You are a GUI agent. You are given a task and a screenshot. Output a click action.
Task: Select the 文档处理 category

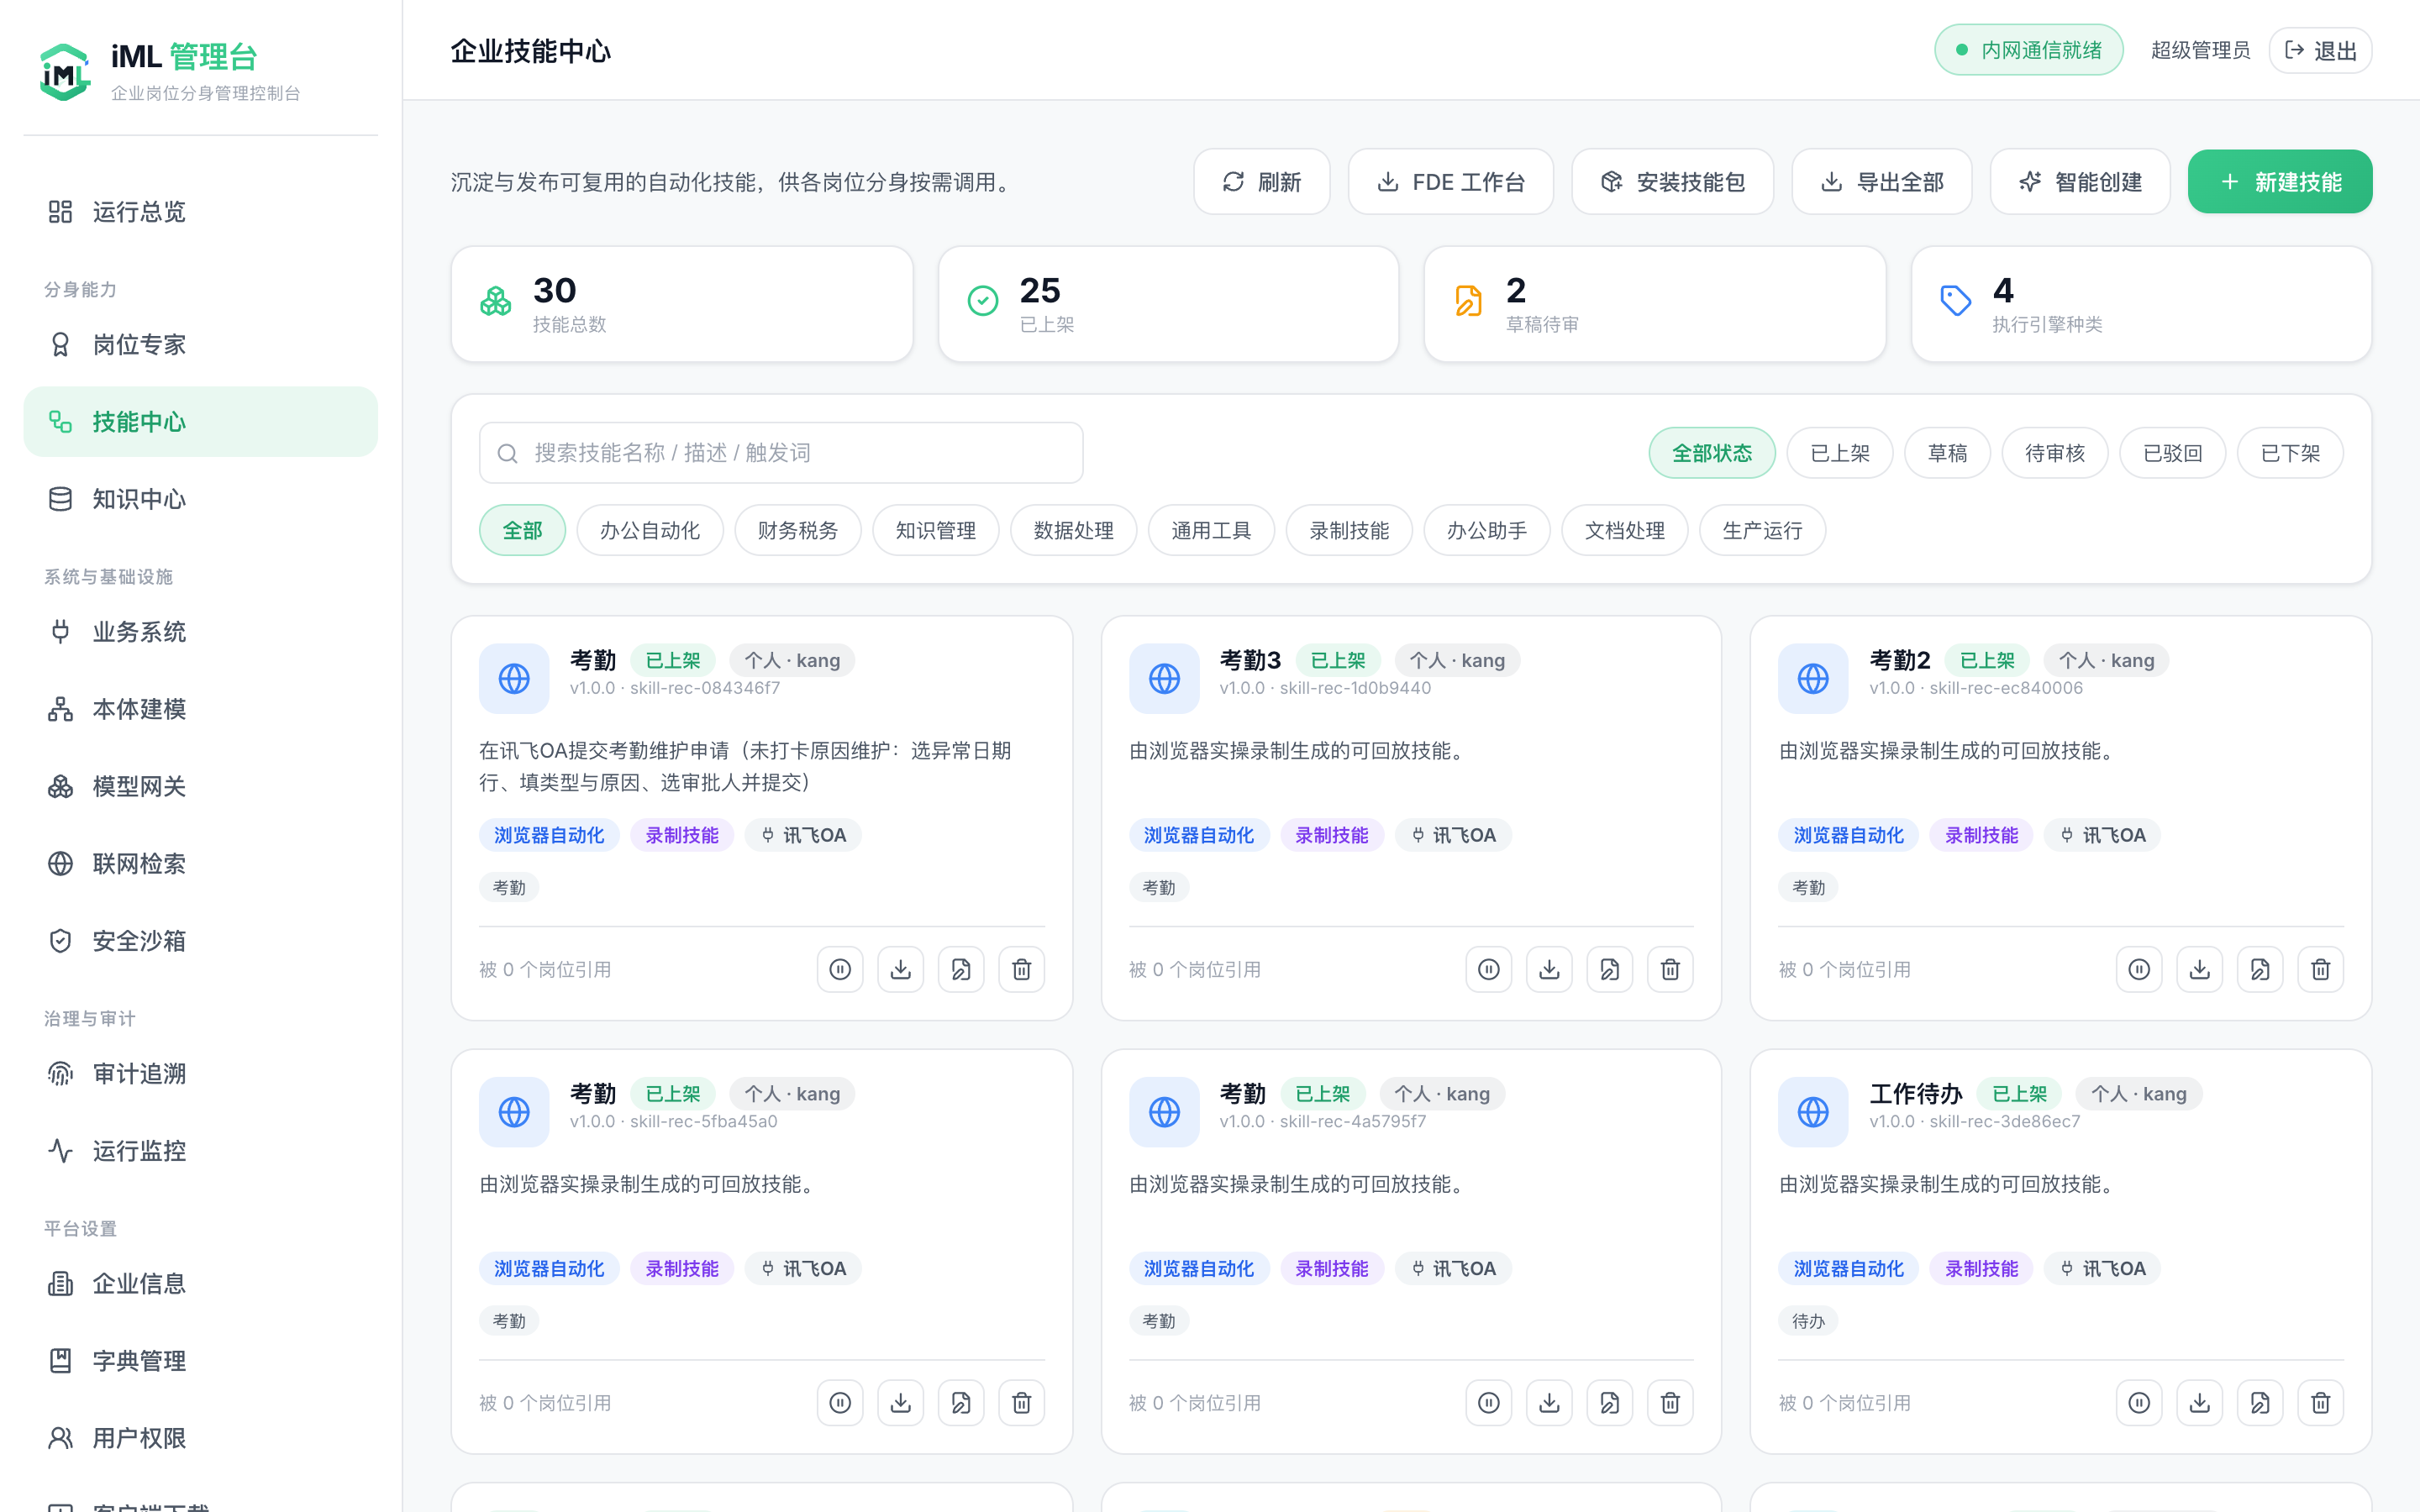[1625, 530]
